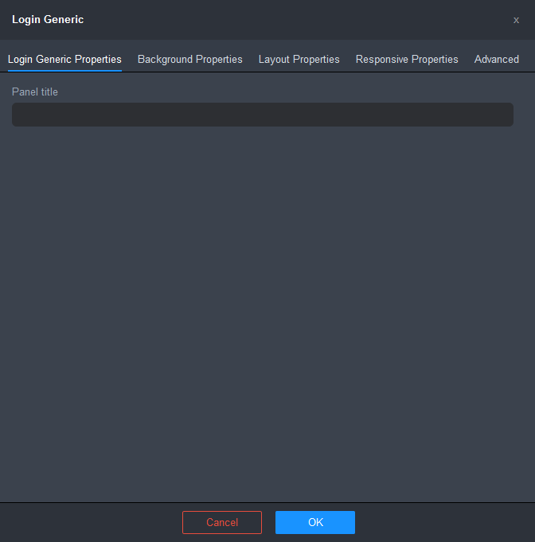The height and width of the screenshot is (542, 535).
Task: Close the Login Generic dialog
Action: pyautogui.click(x=516, y=21)
